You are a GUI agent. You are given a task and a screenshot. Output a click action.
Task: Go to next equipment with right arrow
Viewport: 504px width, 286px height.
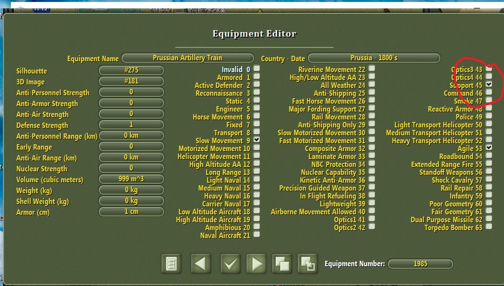point(256,263)
